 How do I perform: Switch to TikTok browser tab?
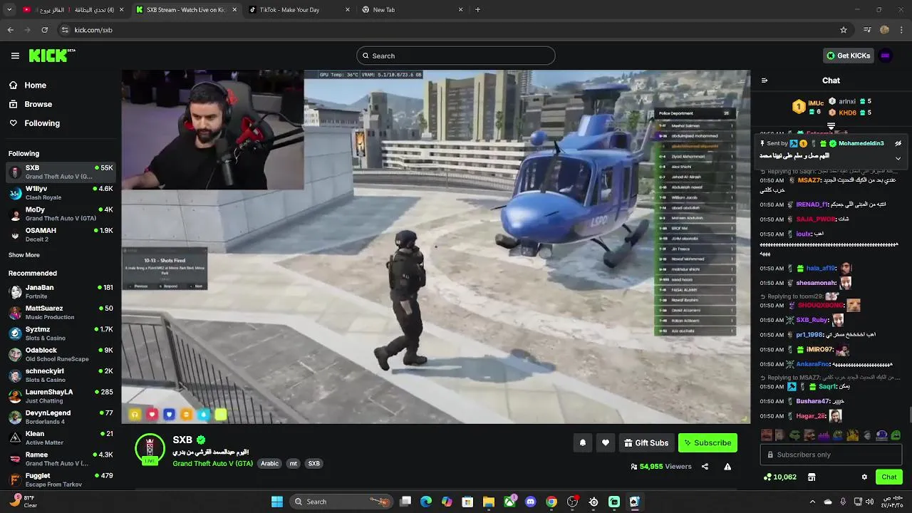tap(298, 10)
